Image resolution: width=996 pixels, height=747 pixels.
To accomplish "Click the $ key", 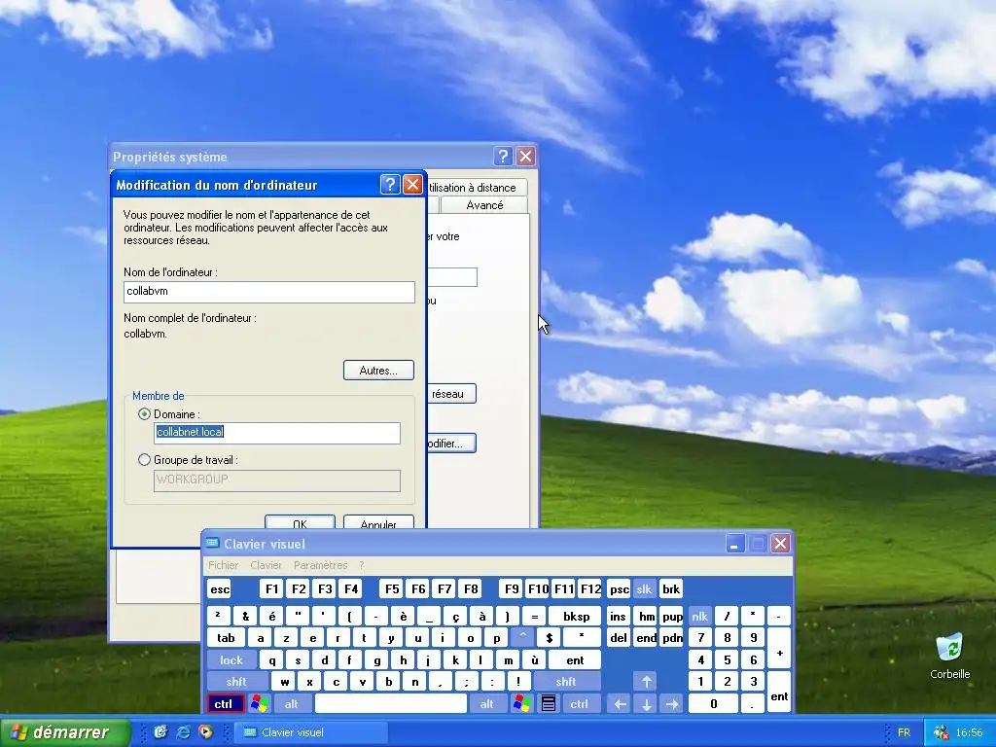I will point(549,638).
